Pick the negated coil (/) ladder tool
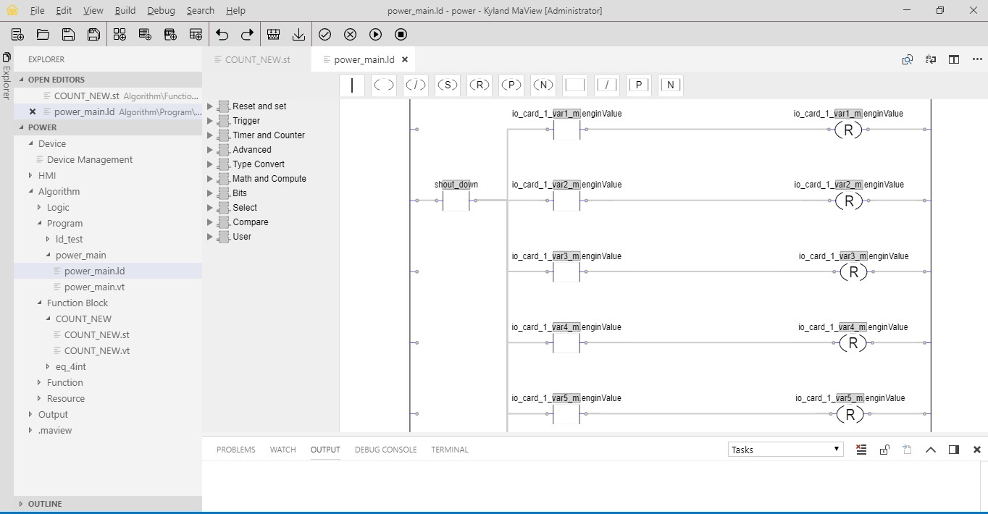 tap(416, 85)
